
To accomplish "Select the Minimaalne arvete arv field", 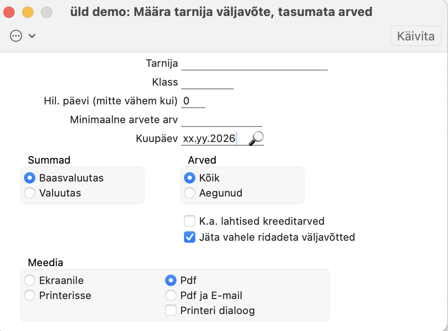I will [221, 120].
